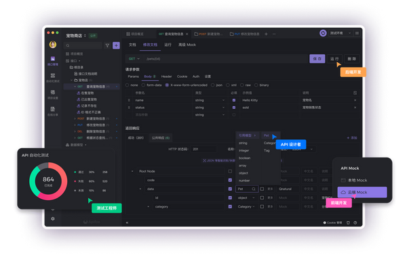Toggle required checkbox on category field
Screen dimensions: 407x257
click(x=230, y=206)
